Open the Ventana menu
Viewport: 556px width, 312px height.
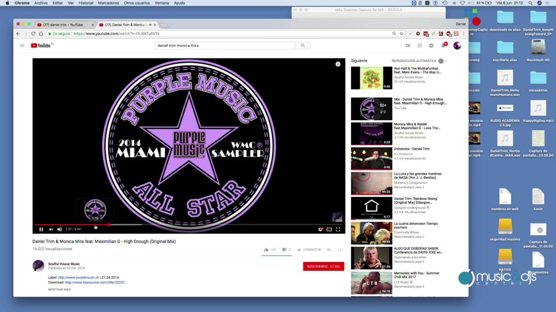click(162, 3)
